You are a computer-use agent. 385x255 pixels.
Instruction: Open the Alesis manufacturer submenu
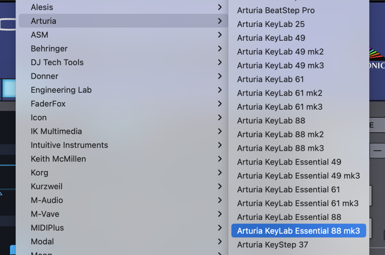pos(42,7)
